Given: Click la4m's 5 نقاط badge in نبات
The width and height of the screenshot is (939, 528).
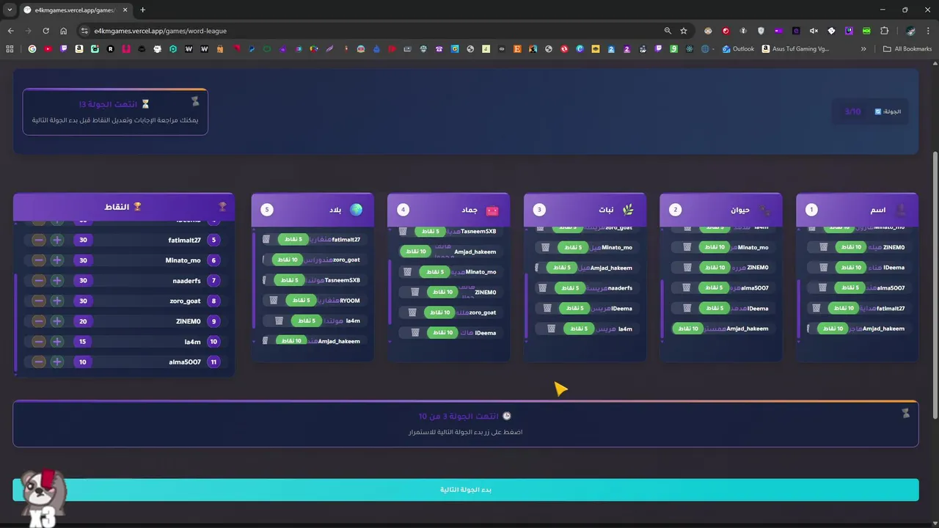Looking at the screenshot, I should click(x=578, y=329).
